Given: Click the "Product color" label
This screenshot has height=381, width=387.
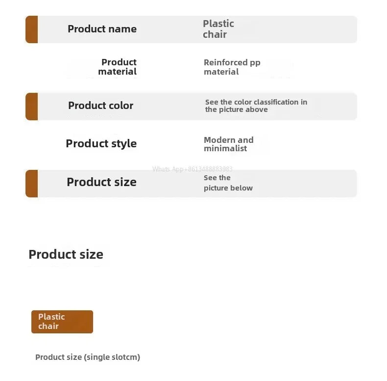Looking at the screenshot, I should point(100,106).
